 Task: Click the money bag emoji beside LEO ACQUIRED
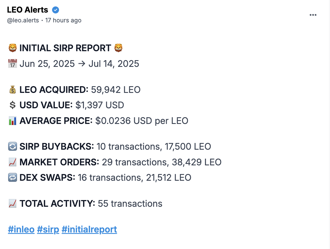point(13,90)
